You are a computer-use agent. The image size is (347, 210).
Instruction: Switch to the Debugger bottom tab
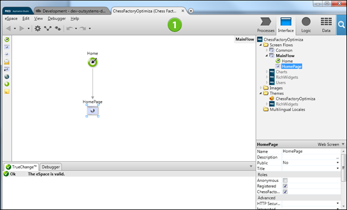click(x=51, y=167)
